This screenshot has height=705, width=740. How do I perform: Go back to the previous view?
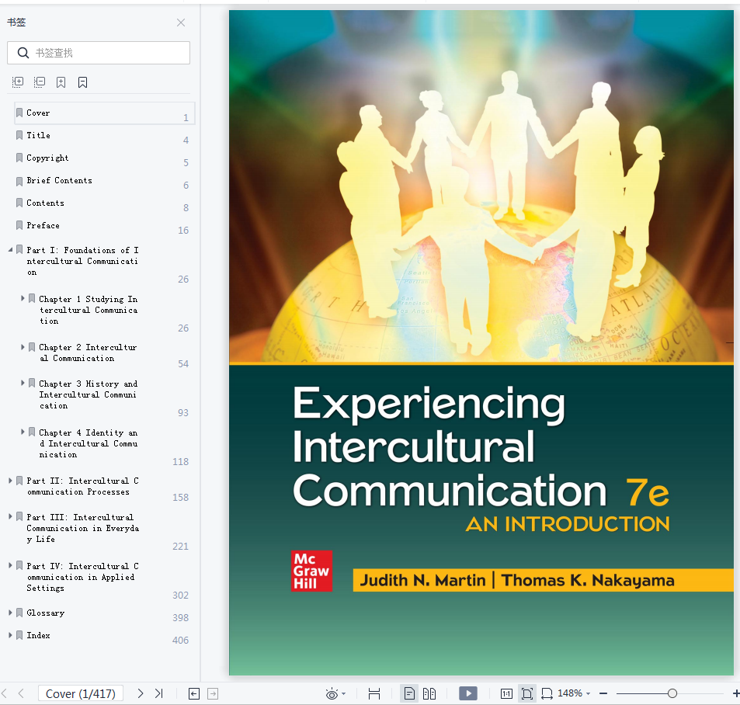pos(194,693)
